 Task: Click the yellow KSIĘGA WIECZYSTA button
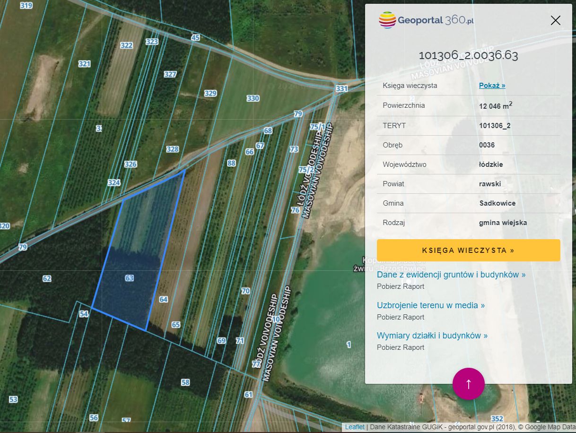[469, 250]
